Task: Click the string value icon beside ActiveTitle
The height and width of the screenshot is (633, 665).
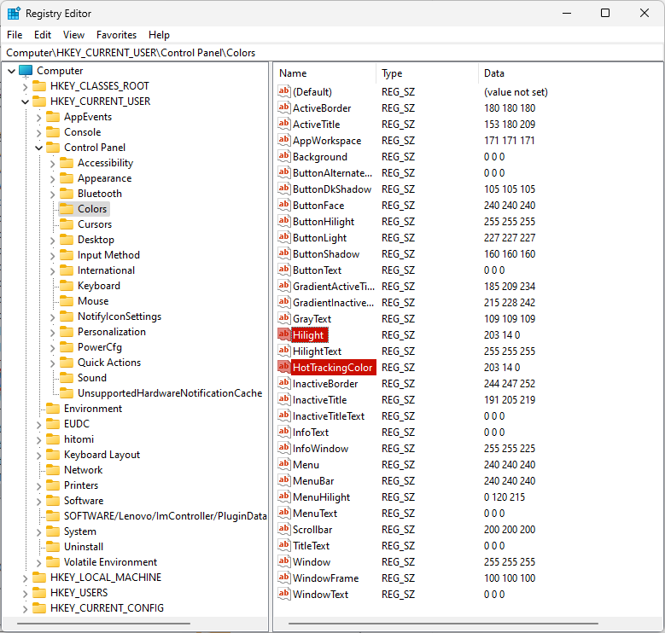Action: (x=283, y=124)
